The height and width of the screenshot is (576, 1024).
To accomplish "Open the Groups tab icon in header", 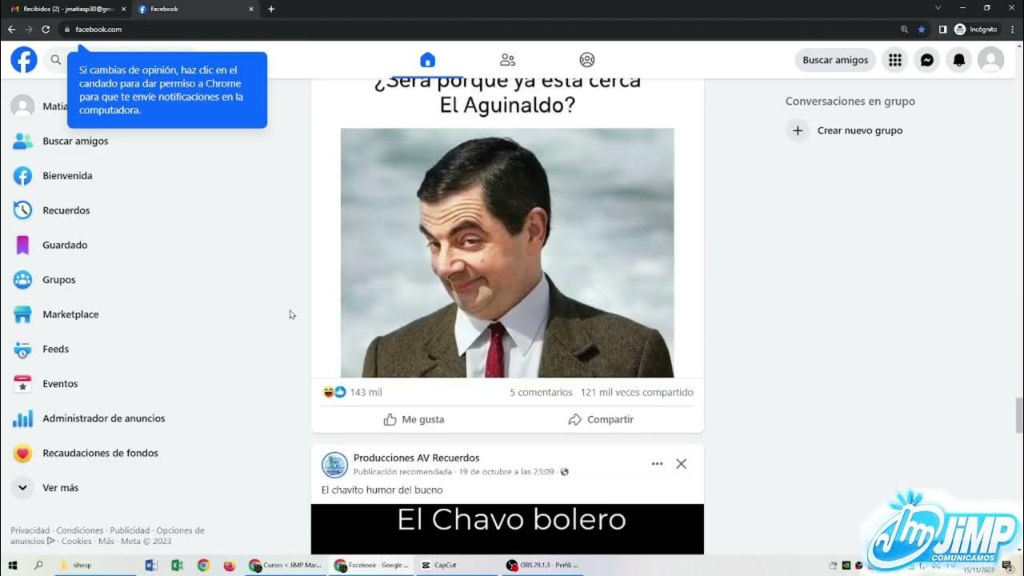I will [587, 60].
